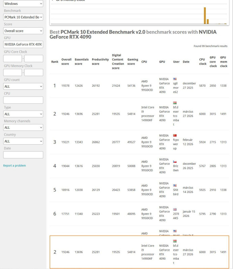The width and height of the screenshot is (233, 269).
Task: Click the User column header
Action: pyautogui.click(x=176, y=62)
